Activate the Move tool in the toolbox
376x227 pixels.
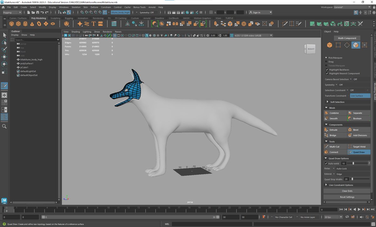pos(4,57)
